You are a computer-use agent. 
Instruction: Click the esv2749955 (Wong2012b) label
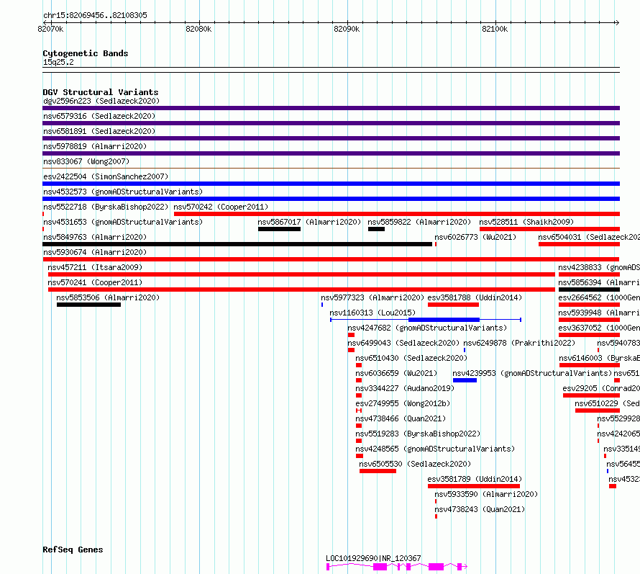(x=403, y=403)
